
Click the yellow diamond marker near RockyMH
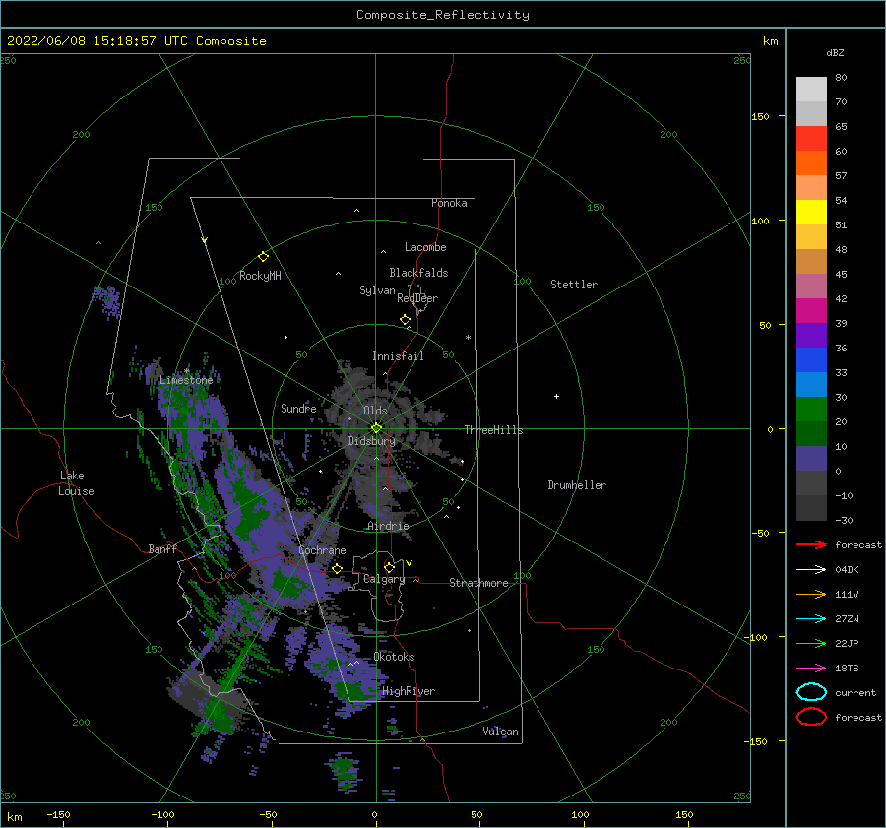(x=263, y=257)
